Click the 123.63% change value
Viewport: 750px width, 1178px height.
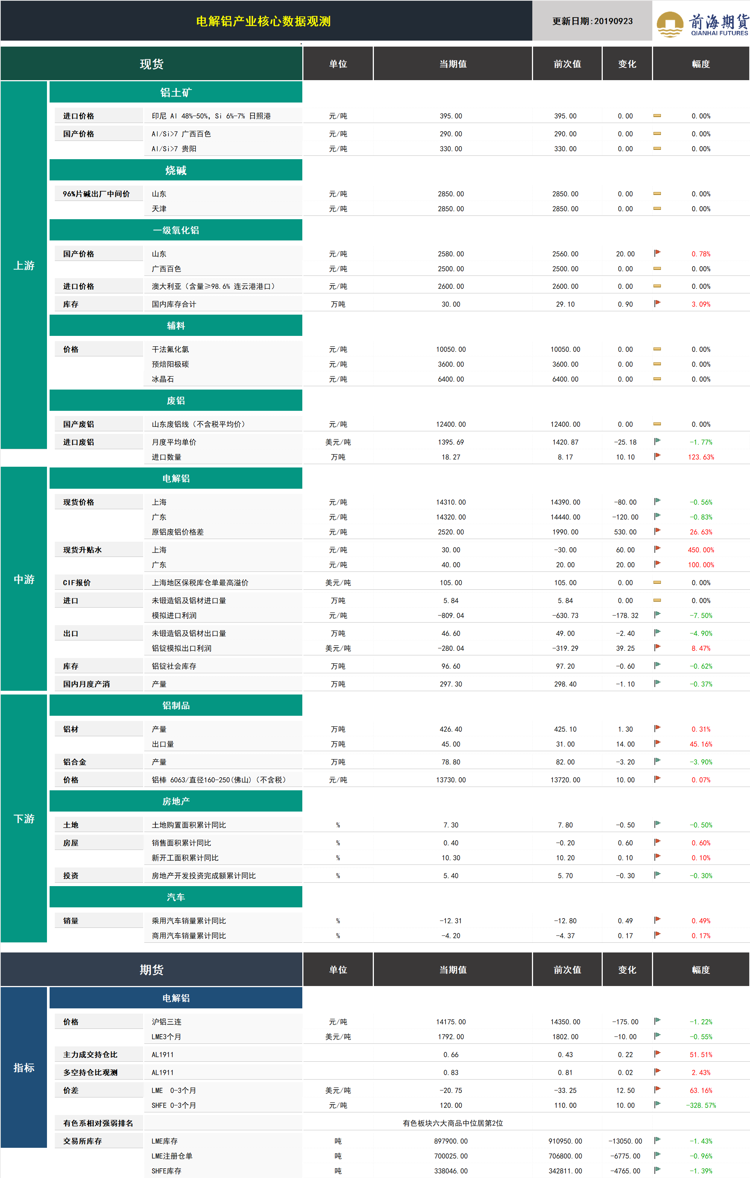pos(701,457)
